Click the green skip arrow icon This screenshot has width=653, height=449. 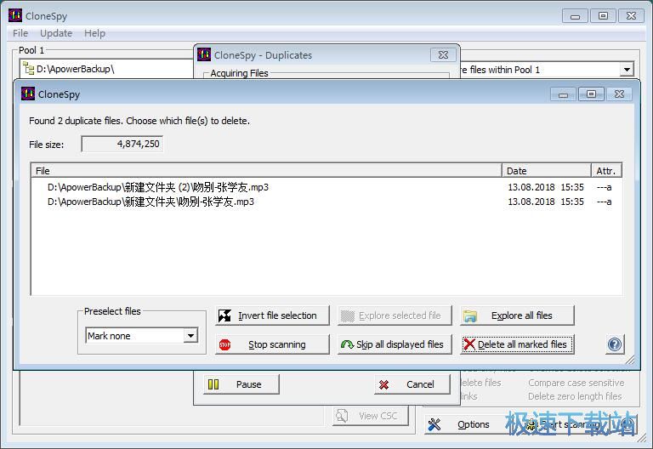[347, 344]
